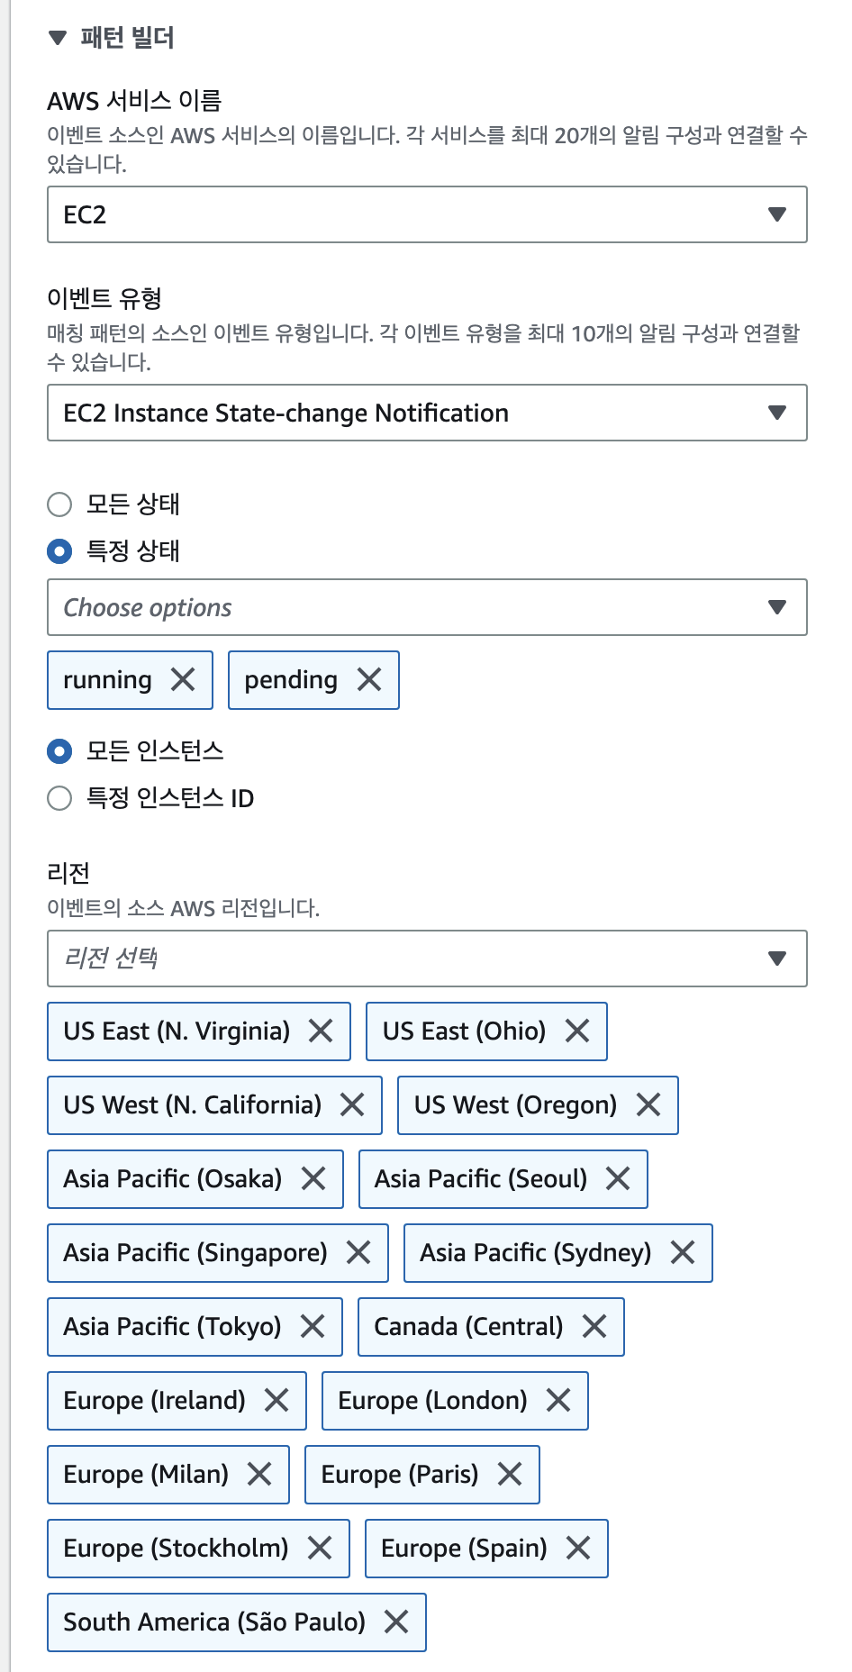Open the Choose options state dropdown
This screenshot has width=852, height=1672.
(x=427, y=607)
